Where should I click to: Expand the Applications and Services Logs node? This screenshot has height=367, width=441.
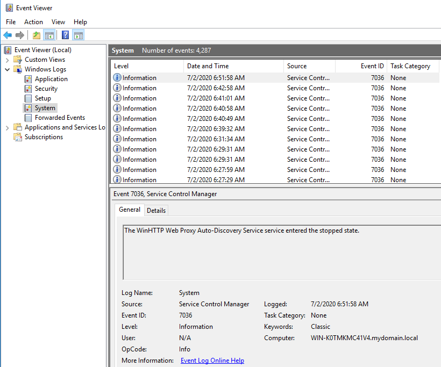(x=7, y=127)
